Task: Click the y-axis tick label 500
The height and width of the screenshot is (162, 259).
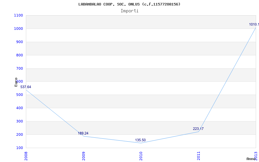Action: pyautogui.click(x=19, y=95)
